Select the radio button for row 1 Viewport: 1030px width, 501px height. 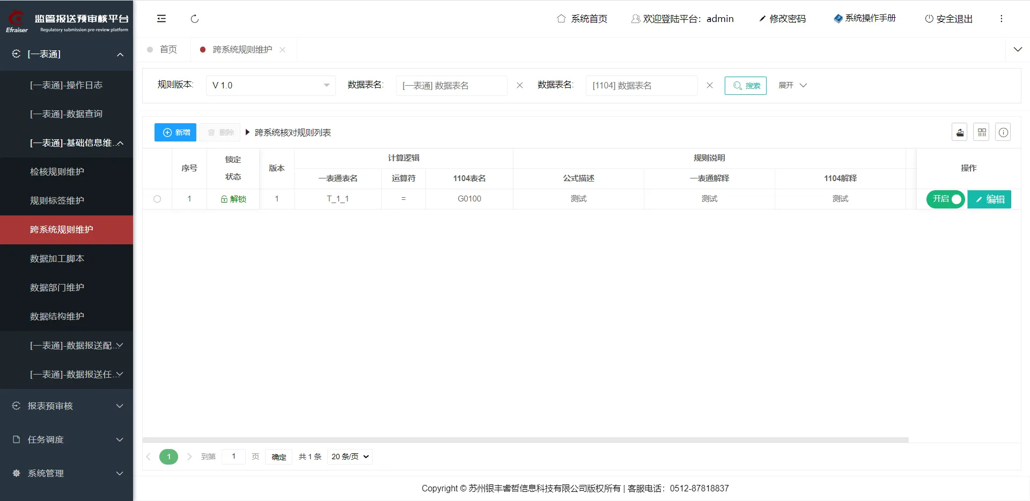pyautogui.click(x=157, y=199)
